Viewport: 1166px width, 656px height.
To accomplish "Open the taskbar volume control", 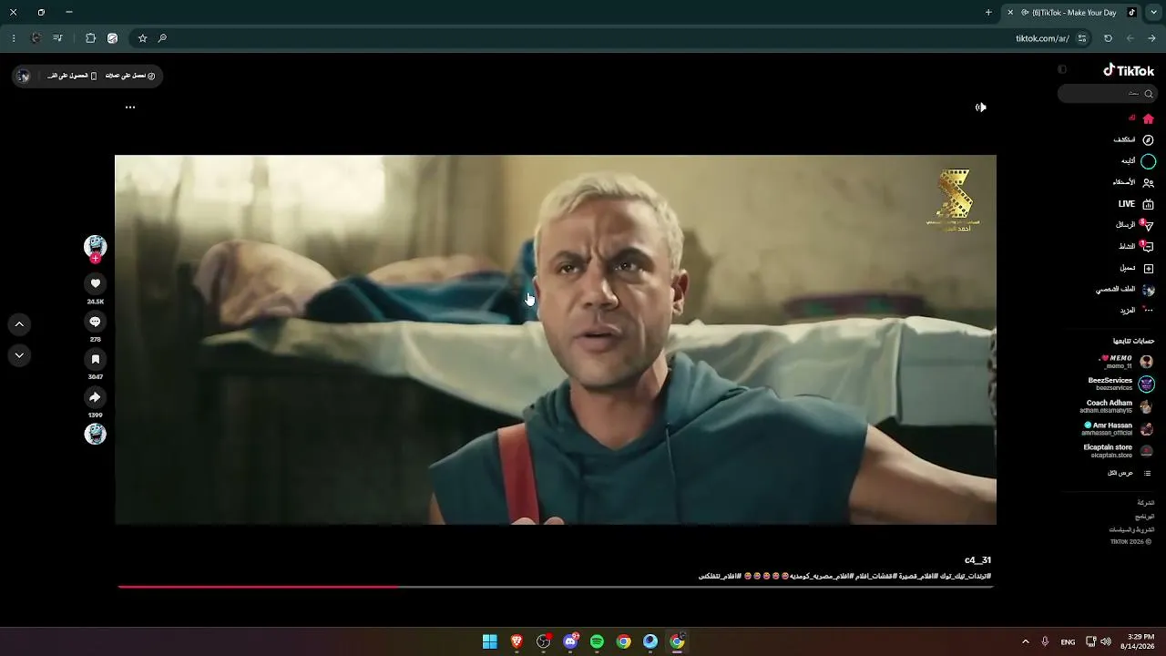I will (x=1106, y=641).
